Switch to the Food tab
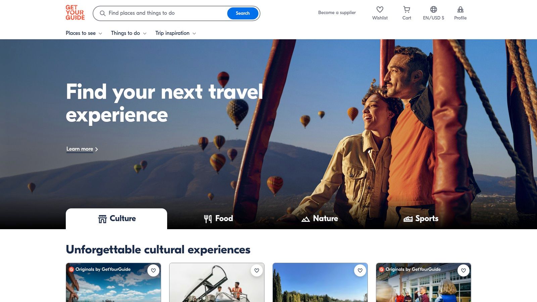 click(x=218, y=219)
